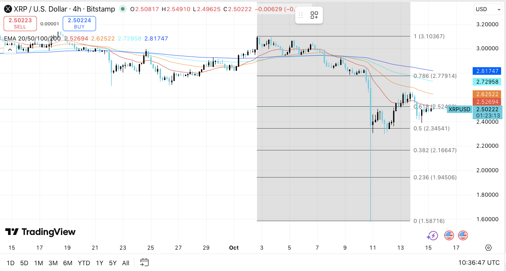Select the All time range
The height and width of the screenshot is (271, 506).
[126, 263]
